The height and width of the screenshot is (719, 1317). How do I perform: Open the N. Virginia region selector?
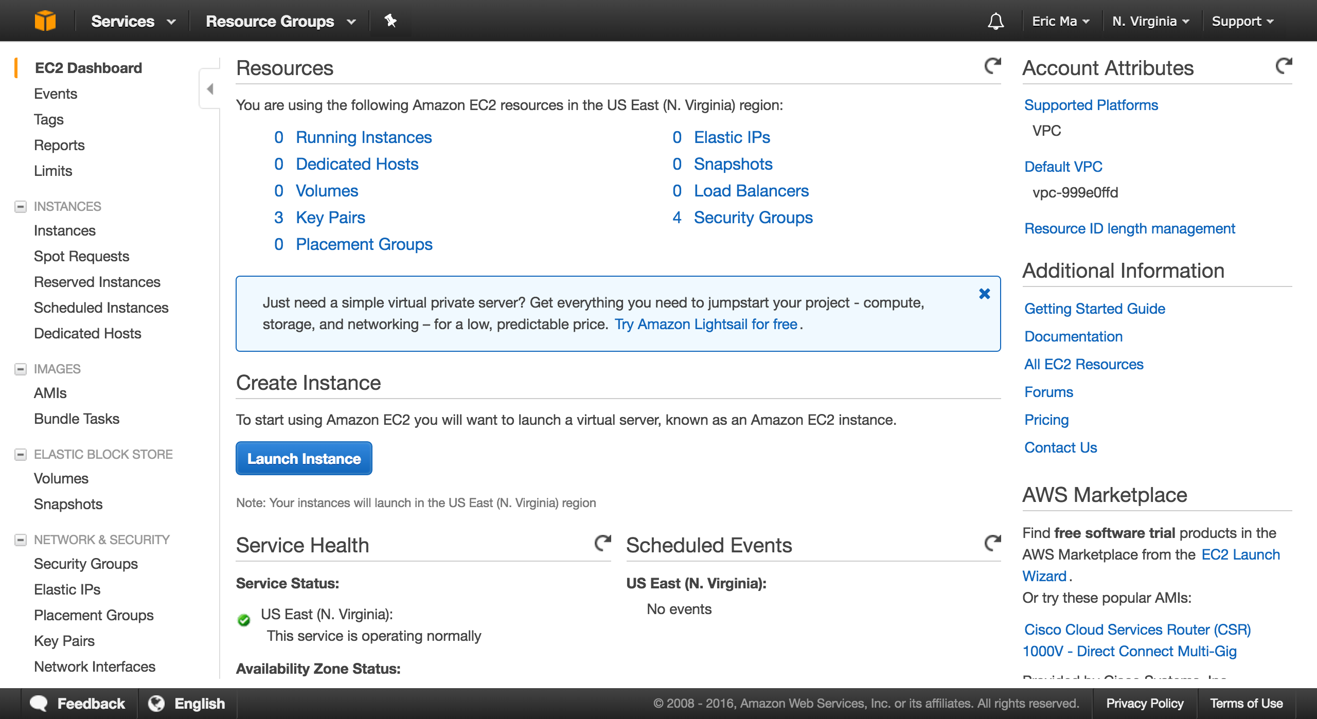(1151, 21)
